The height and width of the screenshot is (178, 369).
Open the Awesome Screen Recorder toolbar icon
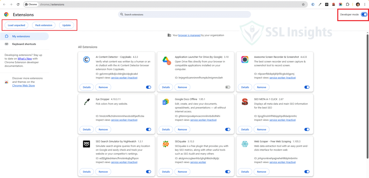tap(340, 4)
